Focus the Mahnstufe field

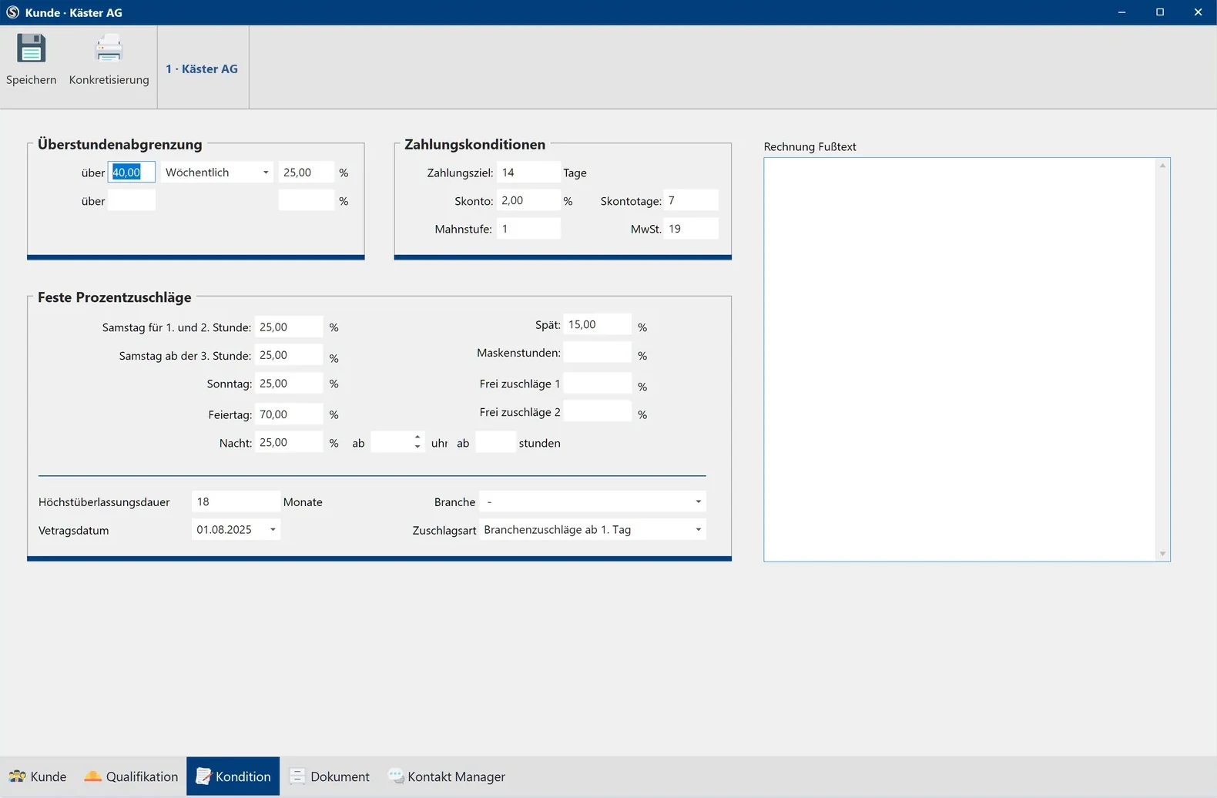[528, 229]
